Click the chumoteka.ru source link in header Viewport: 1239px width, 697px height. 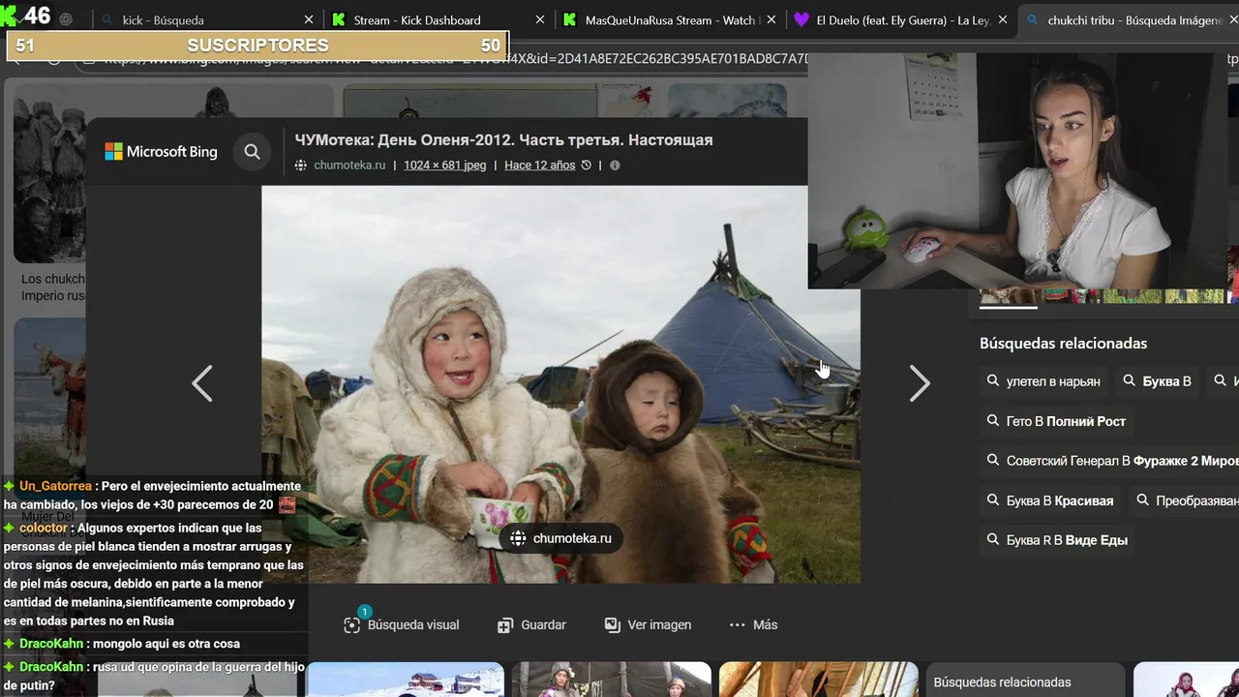[x=349, y=166]
